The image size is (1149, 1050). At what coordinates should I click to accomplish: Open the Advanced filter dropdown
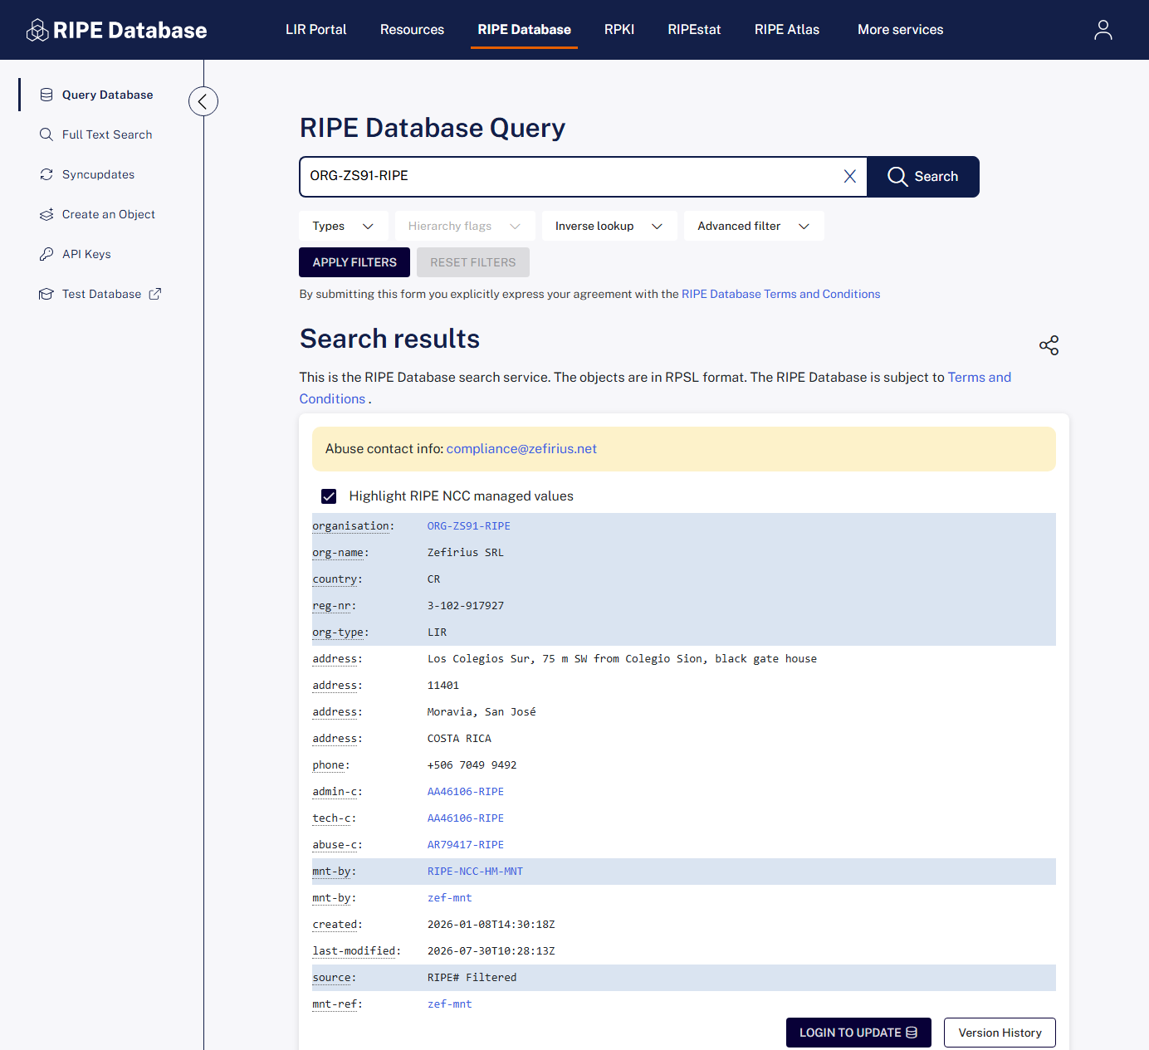click(x=754, y=226)
